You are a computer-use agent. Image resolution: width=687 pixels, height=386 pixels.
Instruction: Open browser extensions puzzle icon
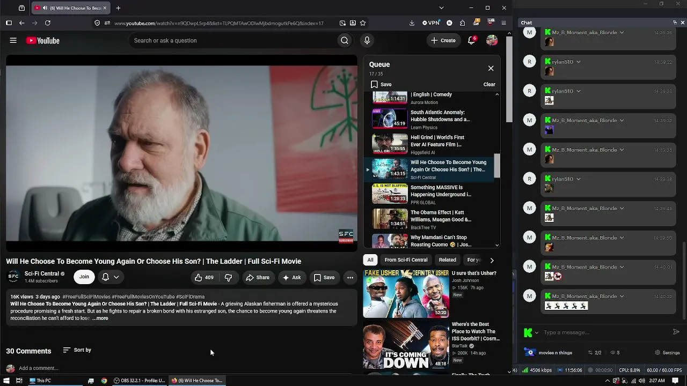click(463, 23)
